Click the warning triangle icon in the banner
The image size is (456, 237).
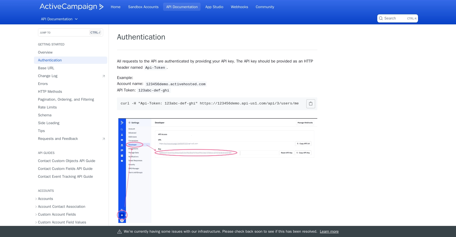click(119, 232)
